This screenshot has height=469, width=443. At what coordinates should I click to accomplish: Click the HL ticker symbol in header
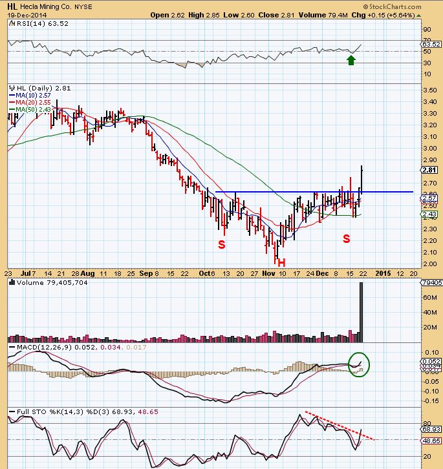(x=12, y=6)
